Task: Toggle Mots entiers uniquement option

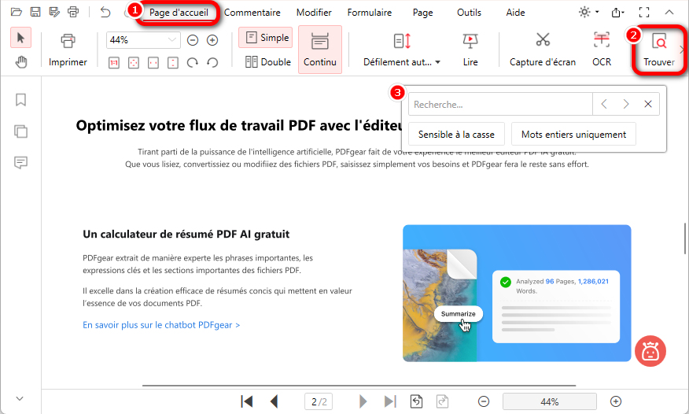Action: click(573, 134)
